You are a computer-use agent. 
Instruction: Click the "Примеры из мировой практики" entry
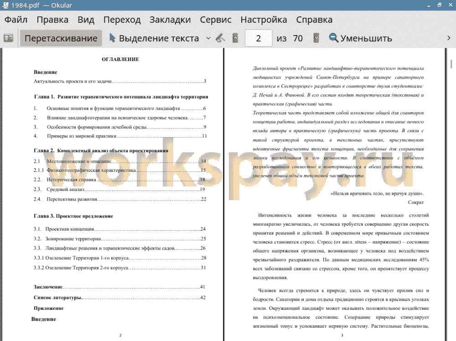coord(120,136)
